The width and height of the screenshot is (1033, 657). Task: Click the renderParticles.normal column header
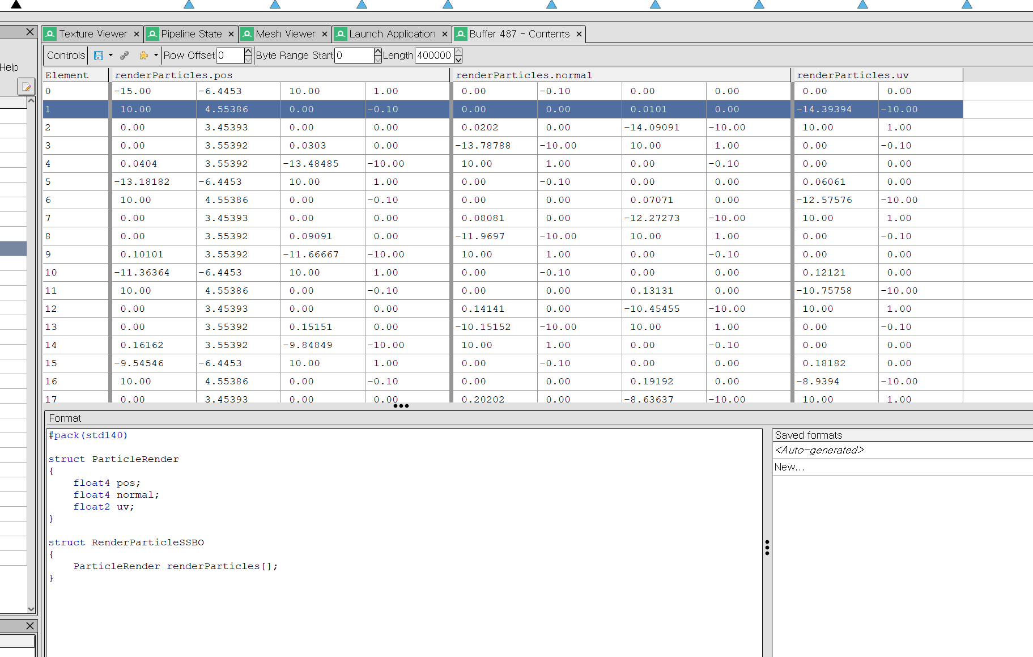pos(621,75)
